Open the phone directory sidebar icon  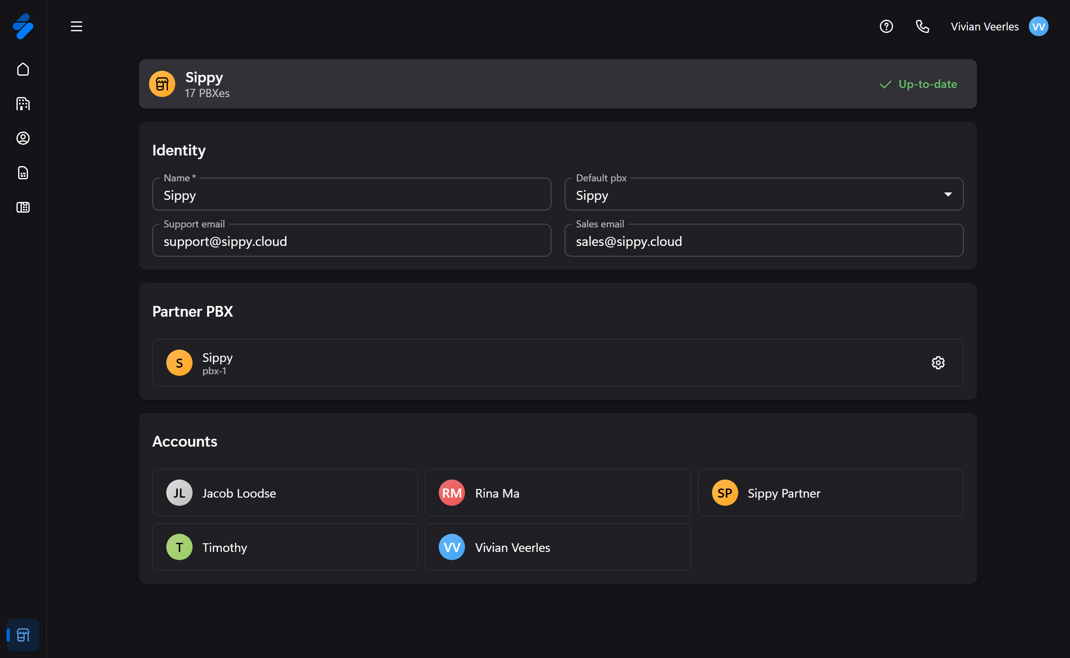pos(23,207)
